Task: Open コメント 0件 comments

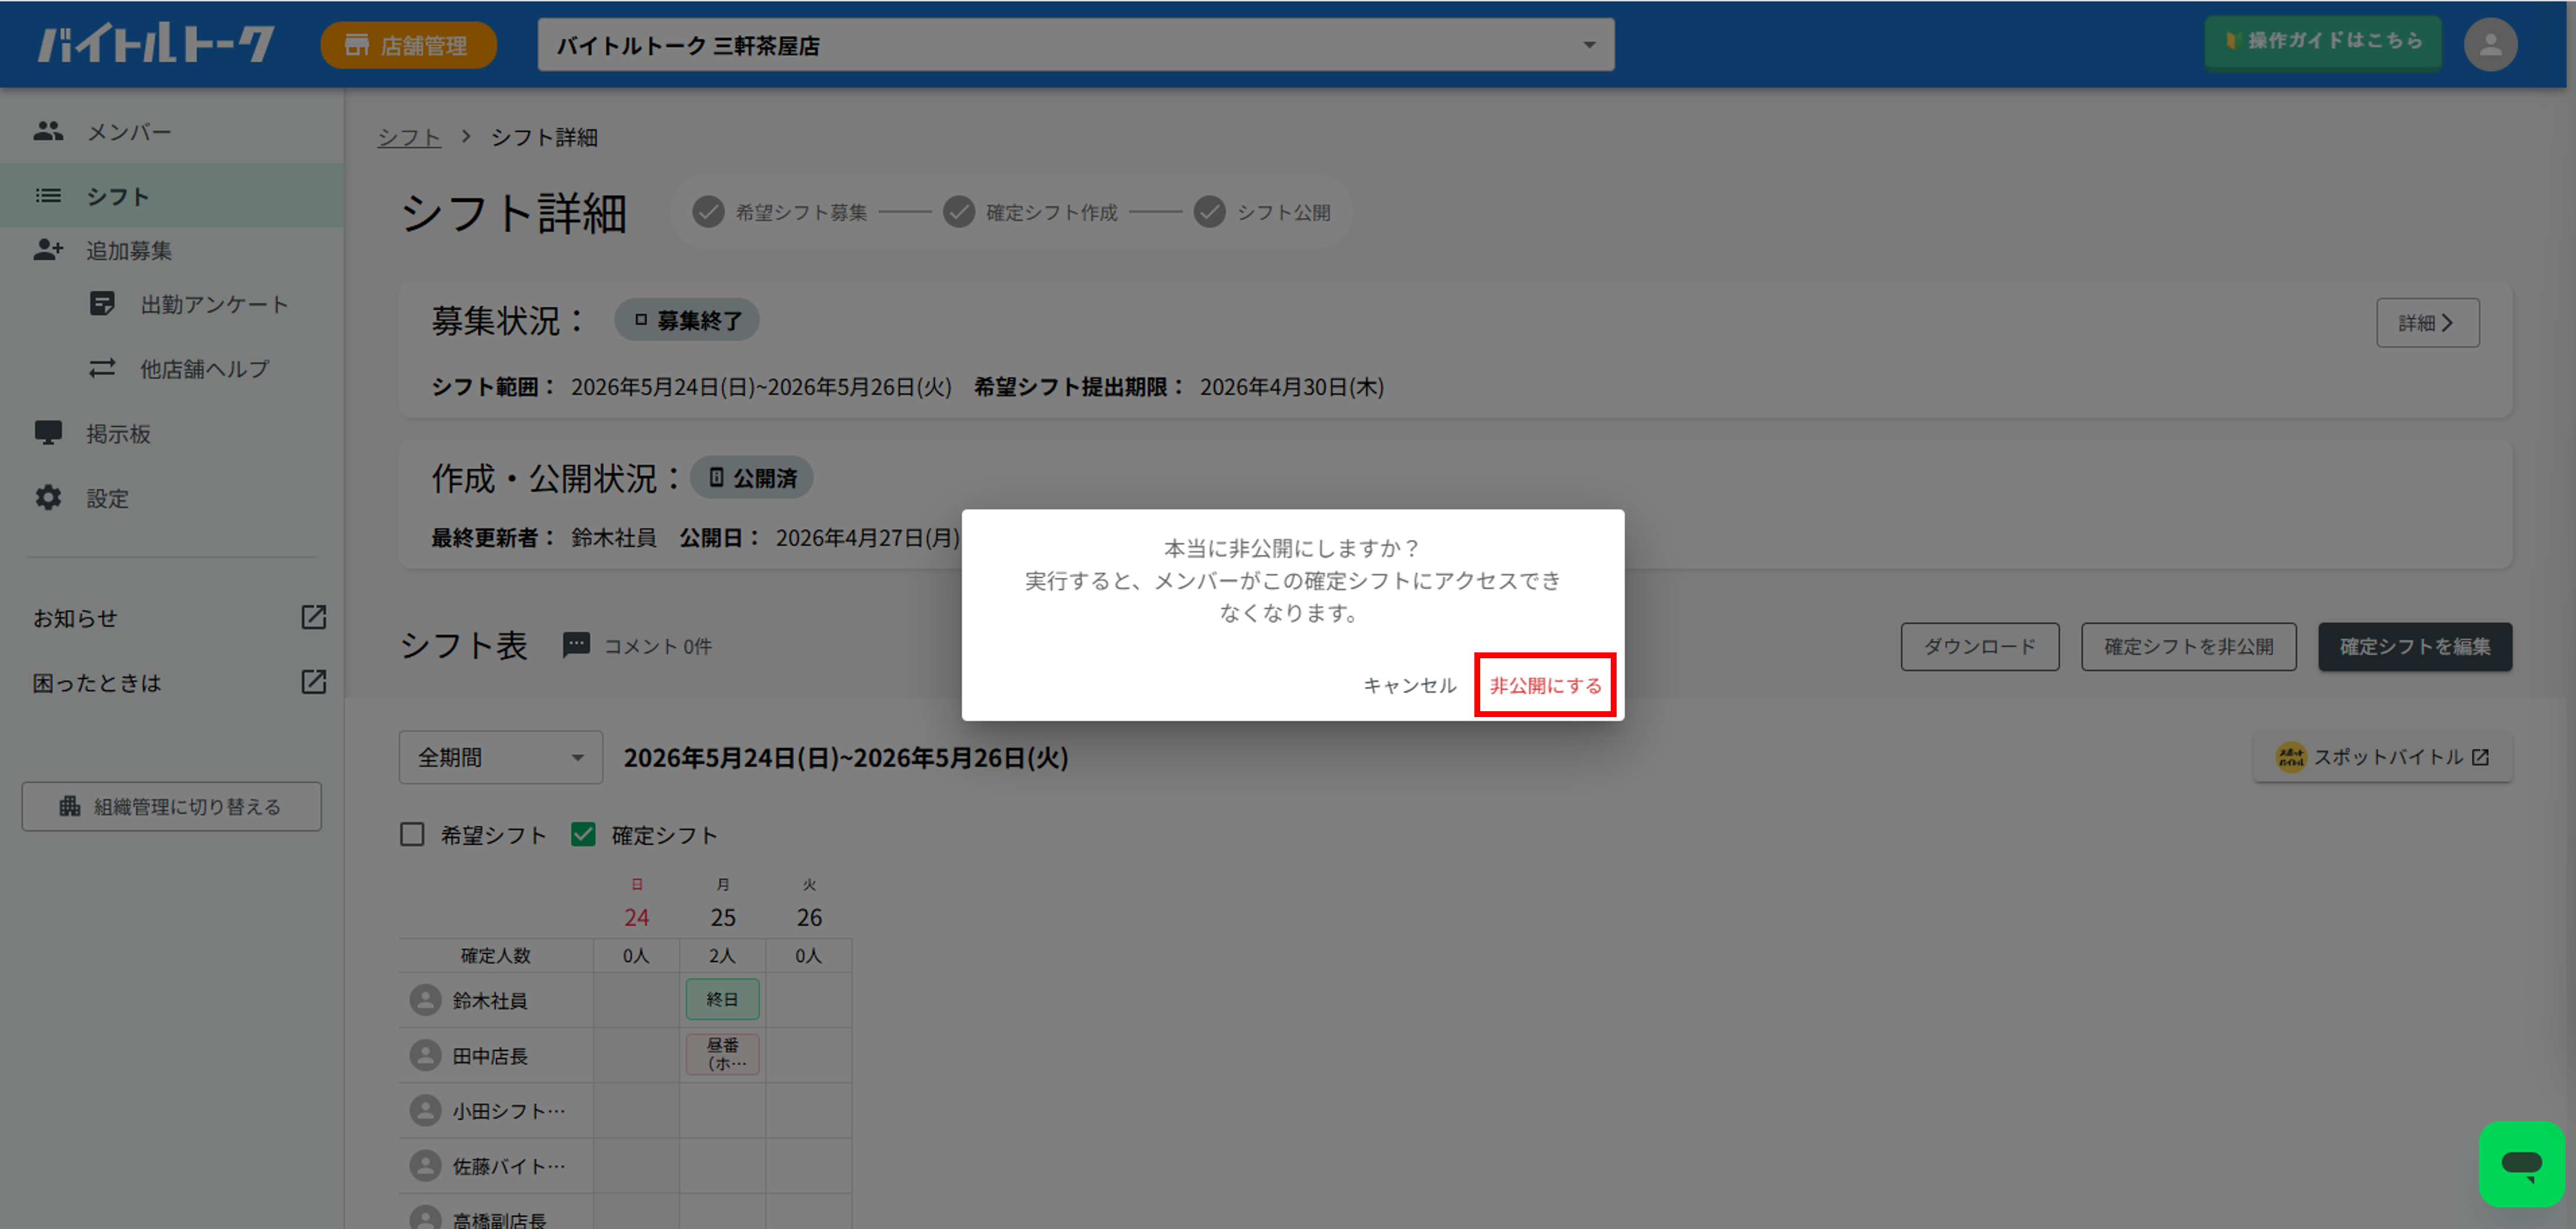Action: pyautogui.click(x=658, y=646)
